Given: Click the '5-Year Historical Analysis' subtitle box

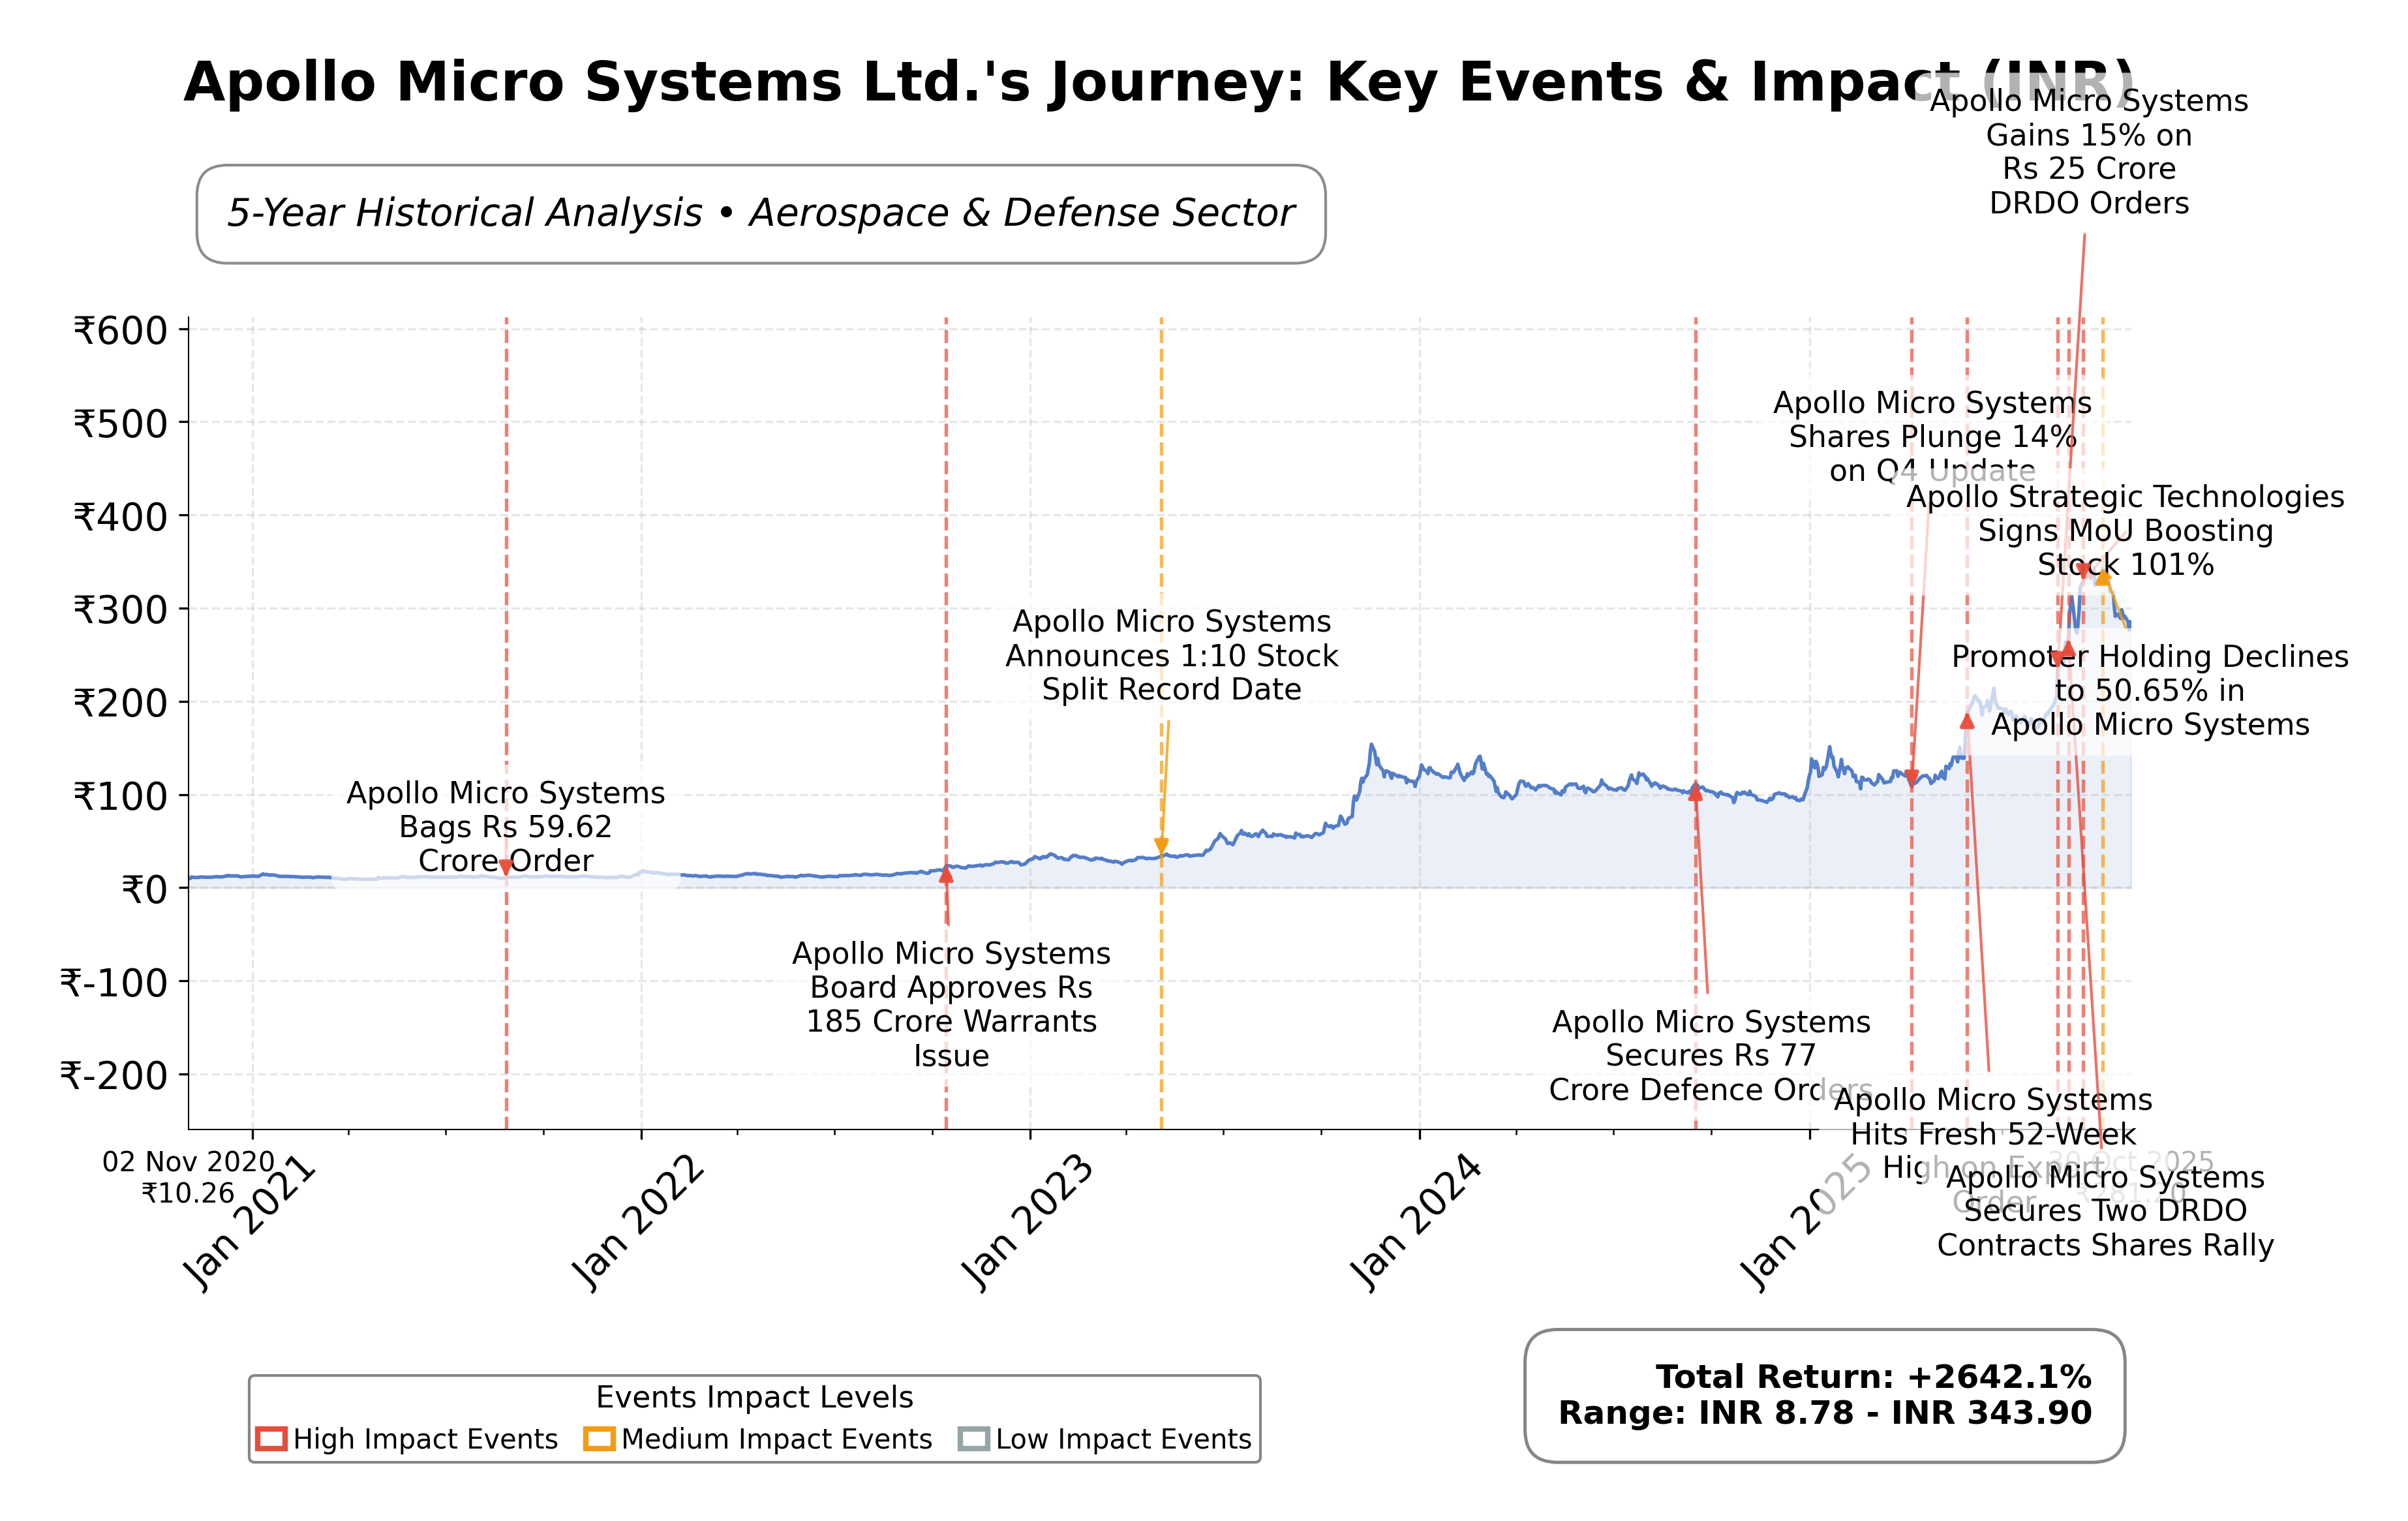Looking at the screenshot, I should click(x=761, y=214).
